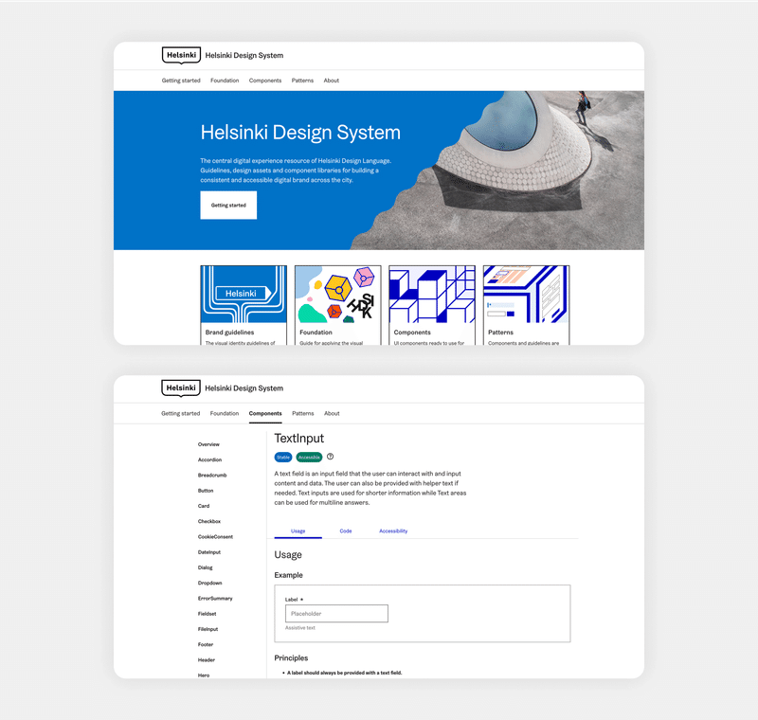Open Dialog in the components sidebar
Screen dimensions: 758x720
pyautogui.click(x=205, y=567)
